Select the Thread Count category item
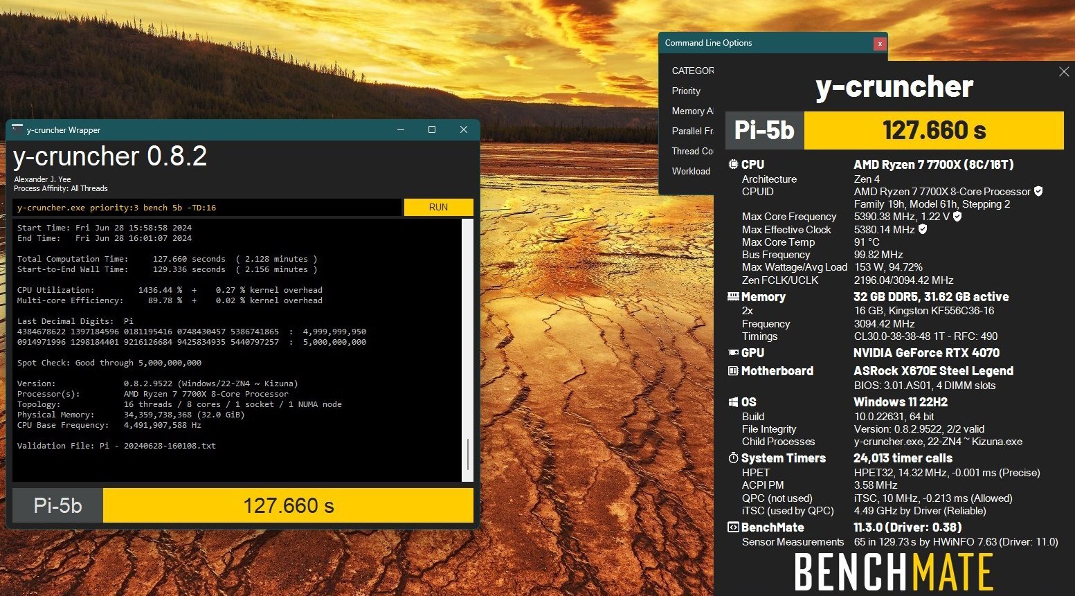Screen dimensions: 1075x596 [692, 151]
